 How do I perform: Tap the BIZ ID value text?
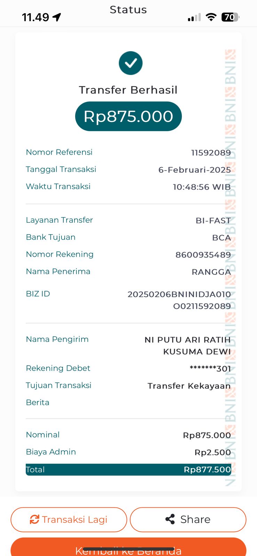[179, 300]
